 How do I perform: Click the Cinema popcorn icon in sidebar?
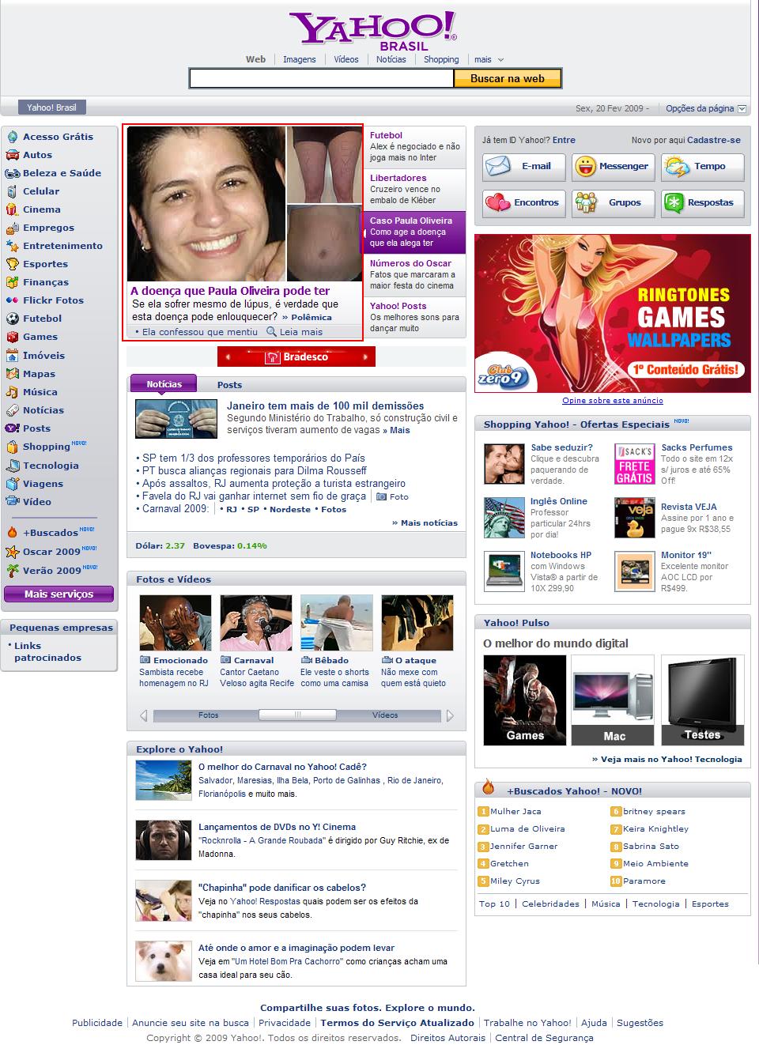coord(12,209)
